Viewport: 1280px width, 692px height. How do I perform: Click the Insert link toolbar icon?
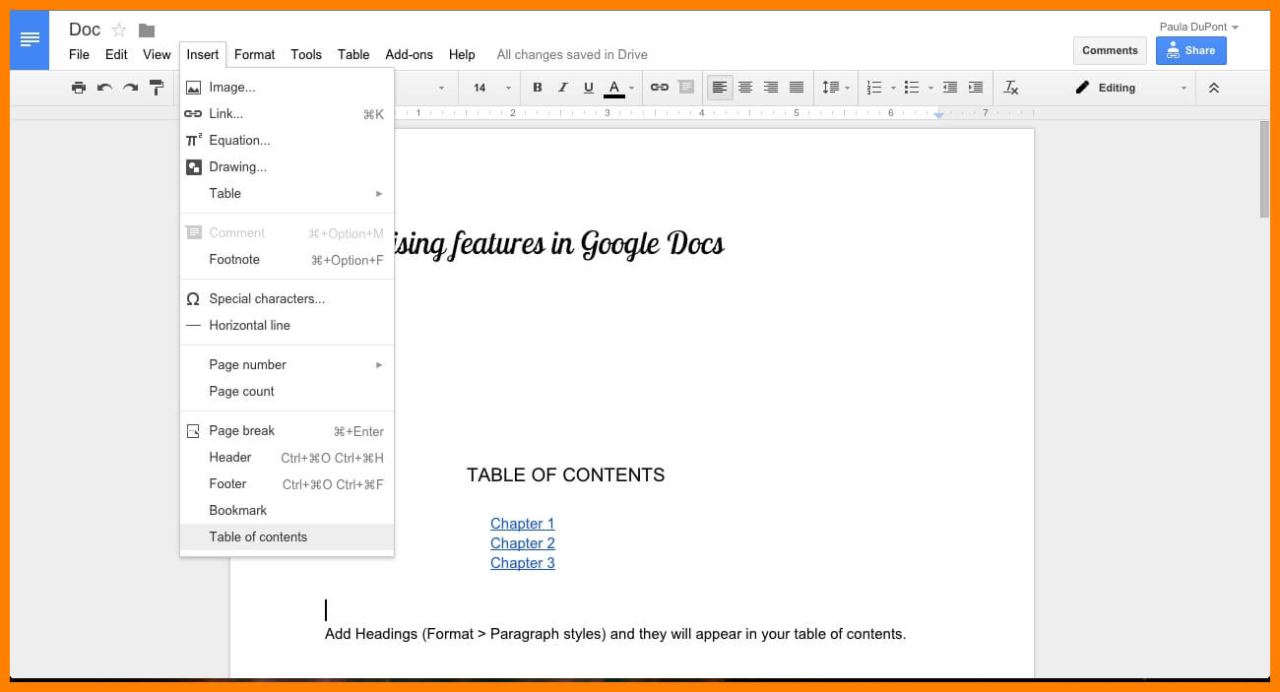point(660,88)
